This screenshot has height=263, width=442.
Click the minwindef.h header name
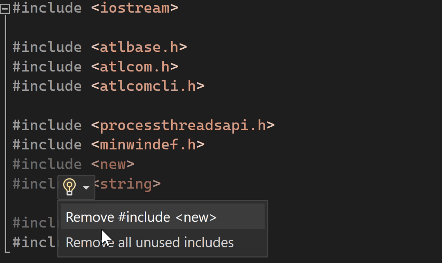click(148, 145)
